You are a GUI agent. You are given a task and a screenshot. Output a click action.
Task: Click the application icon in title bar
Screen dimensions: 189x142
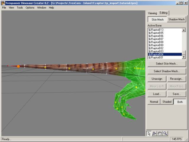[3, 3]
